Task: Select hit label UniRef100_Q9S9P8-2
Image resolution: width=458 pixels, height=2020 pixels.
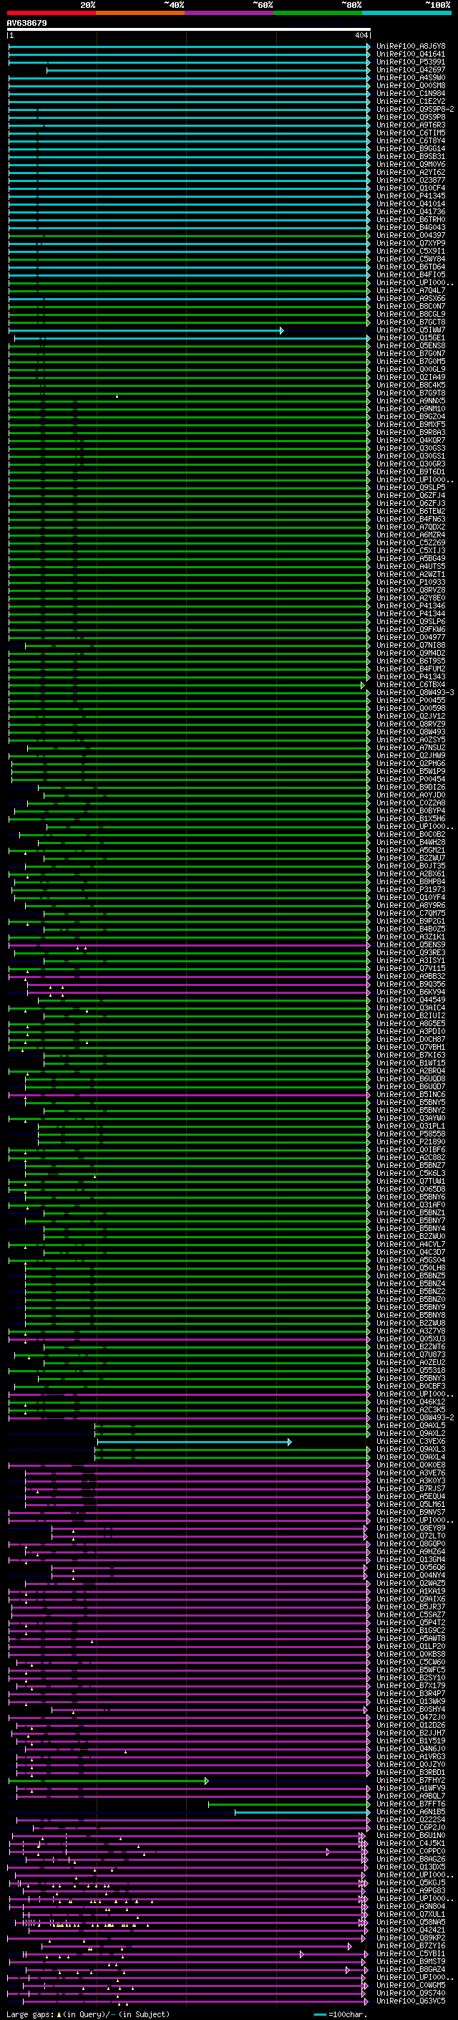Action: 415,109
